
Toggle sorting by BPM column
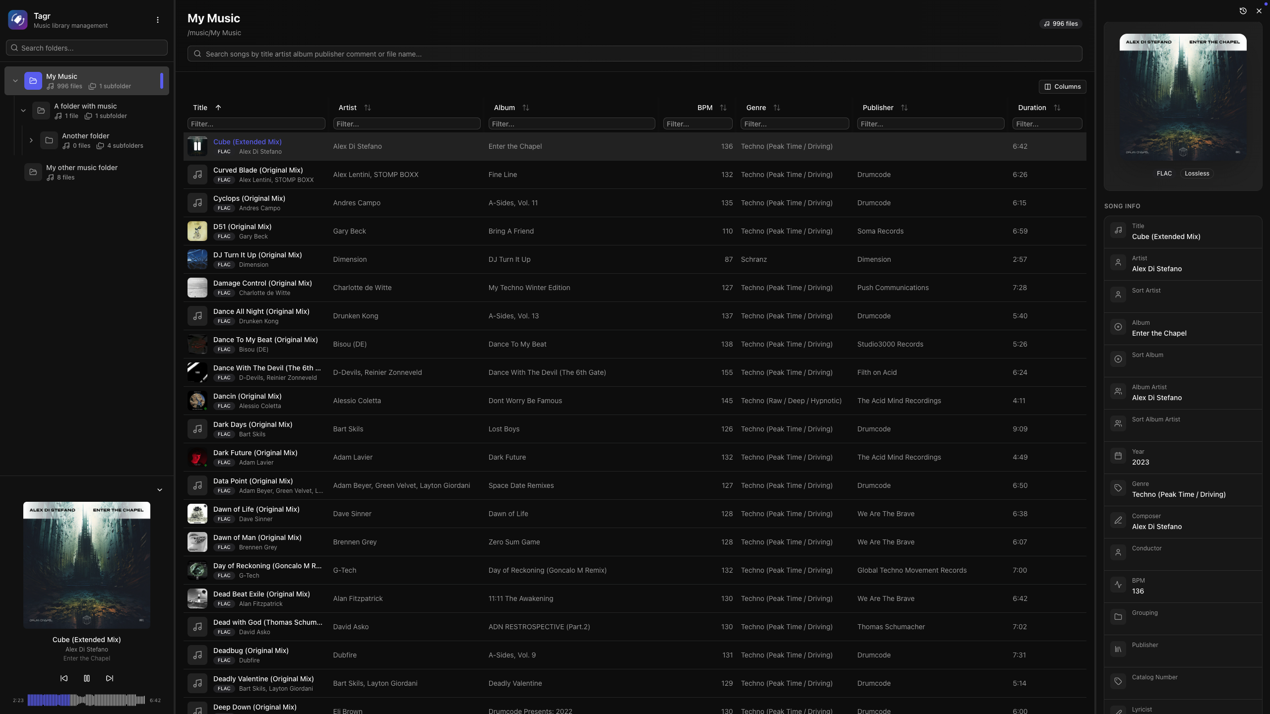point(723,108)
